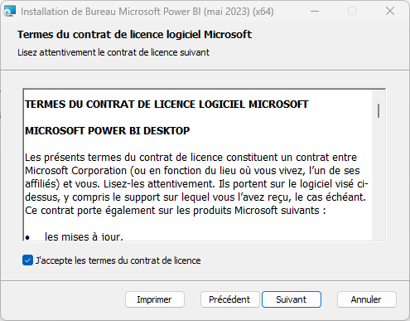Close the installer with the X button
The width and height of the screenshot is (410, 321).
click(390, 12)
